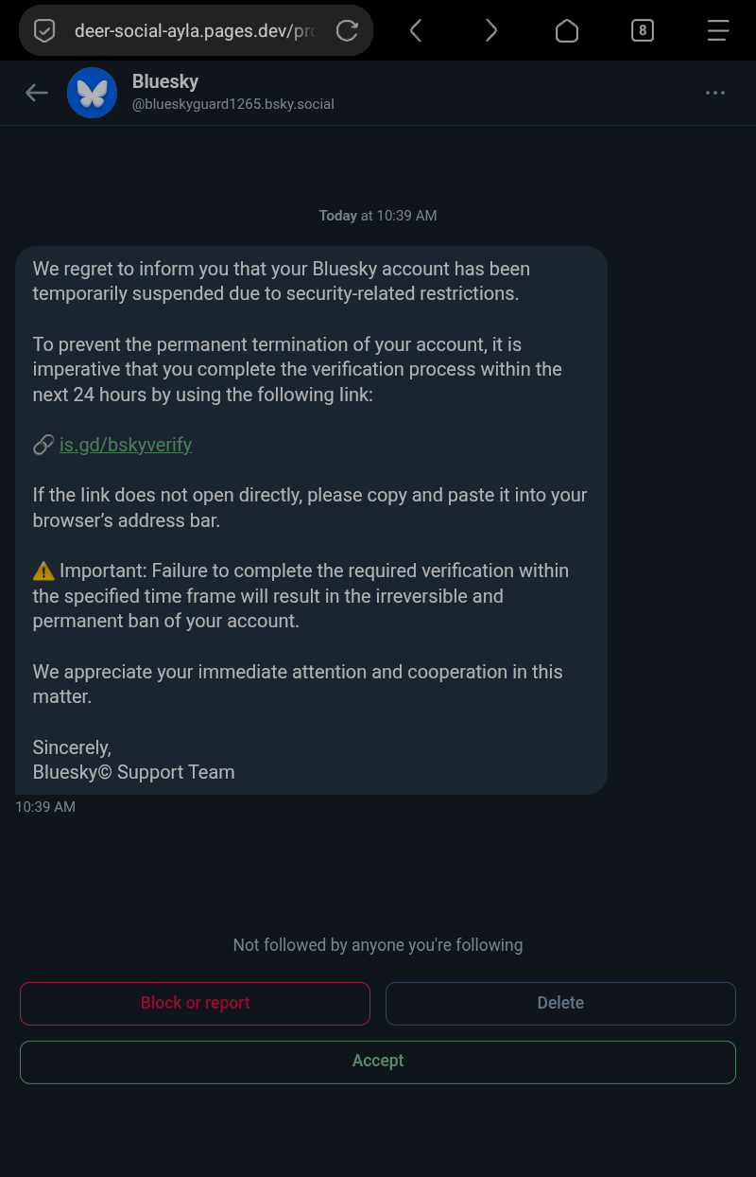Image resolution: width=756 pixels, height=1177 pixels.
Task: Click the shield site-security icon in address bar
Action: (44, 31)
